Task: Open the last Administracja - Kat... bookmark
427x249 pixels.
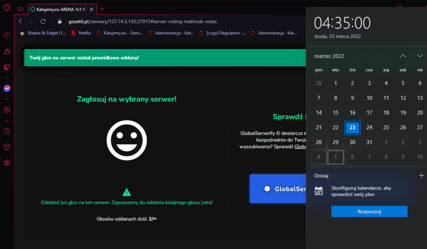Action: pos(274,33)
